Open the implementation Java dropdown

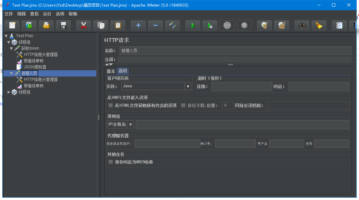pyautogui.click(x=188, y=86)
